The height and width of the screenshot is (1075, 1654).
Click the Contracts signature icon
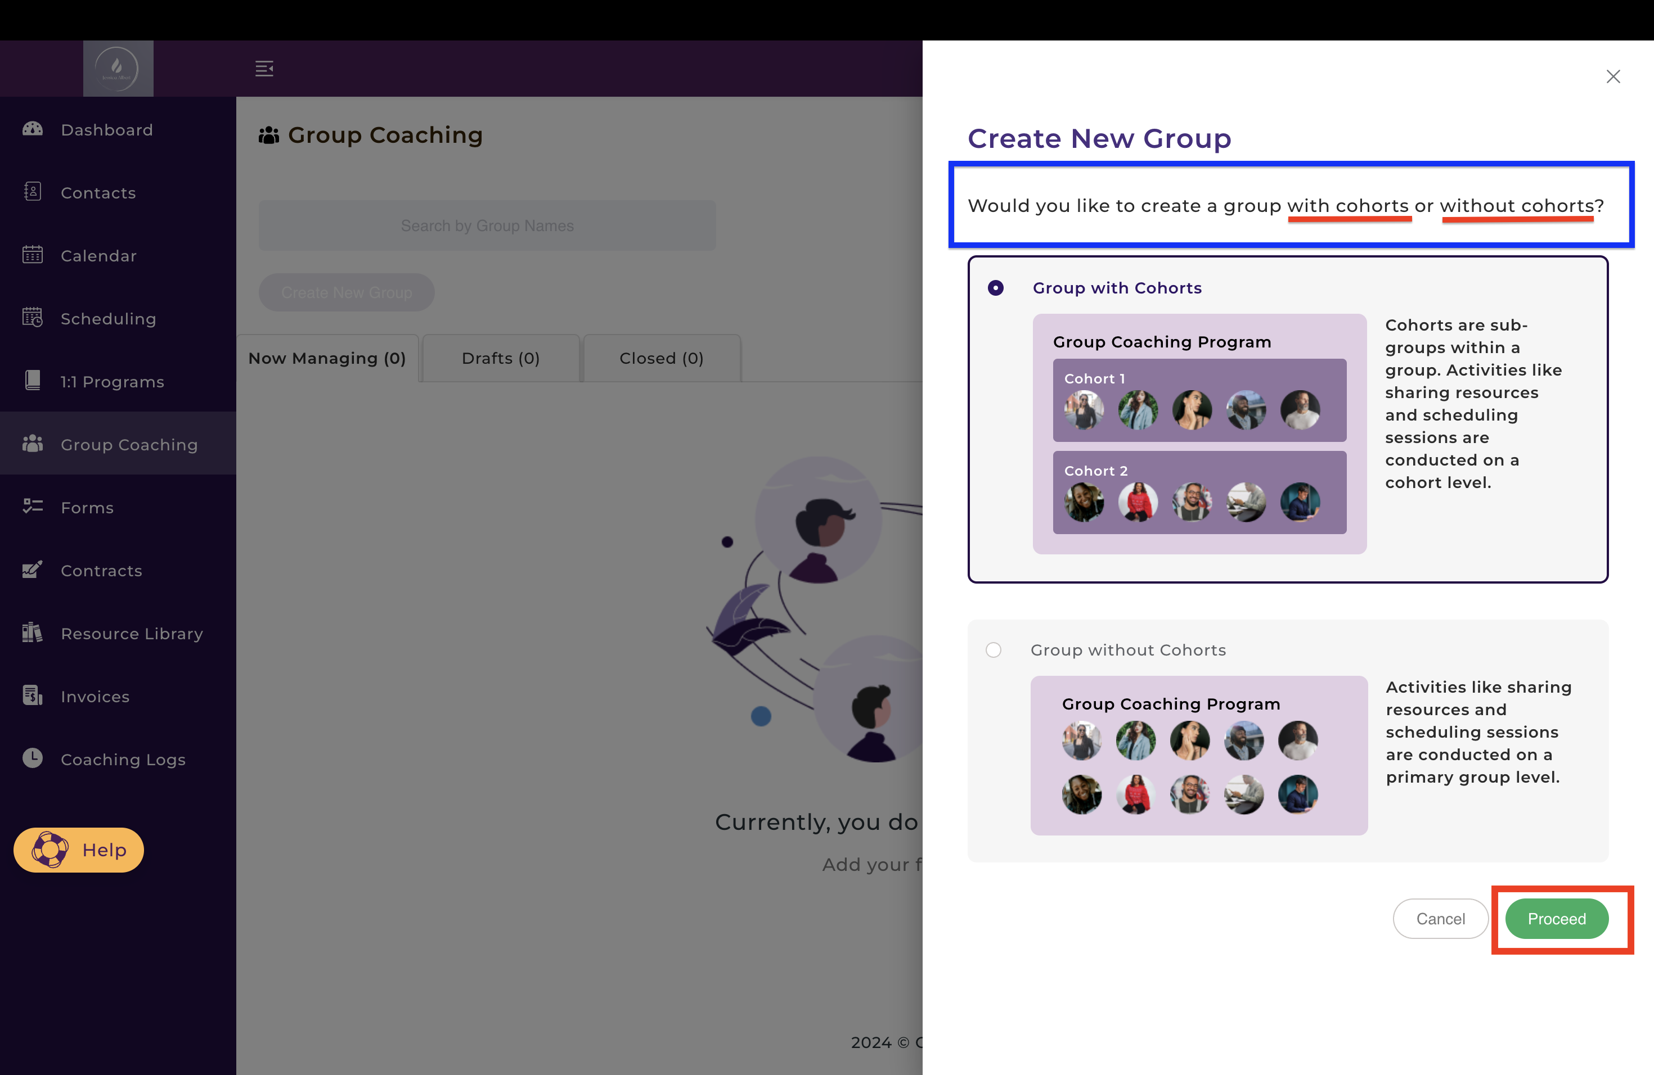(x=33, y=570)
